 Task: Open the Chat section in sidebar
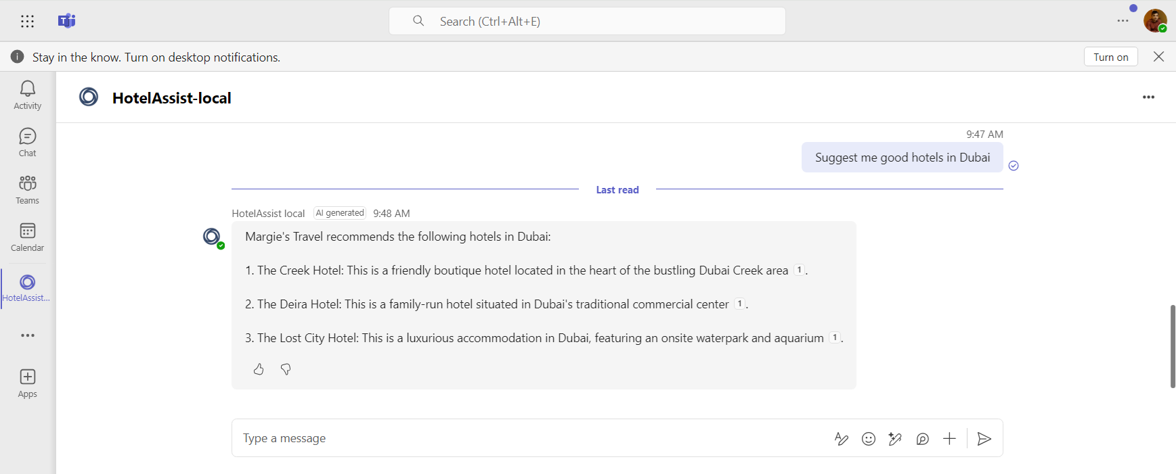coord(27,143)
